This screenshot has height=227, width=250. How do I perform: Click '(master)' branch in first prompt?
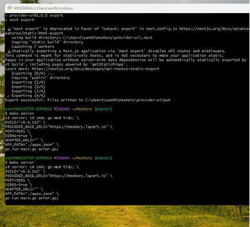pos(103,109)
